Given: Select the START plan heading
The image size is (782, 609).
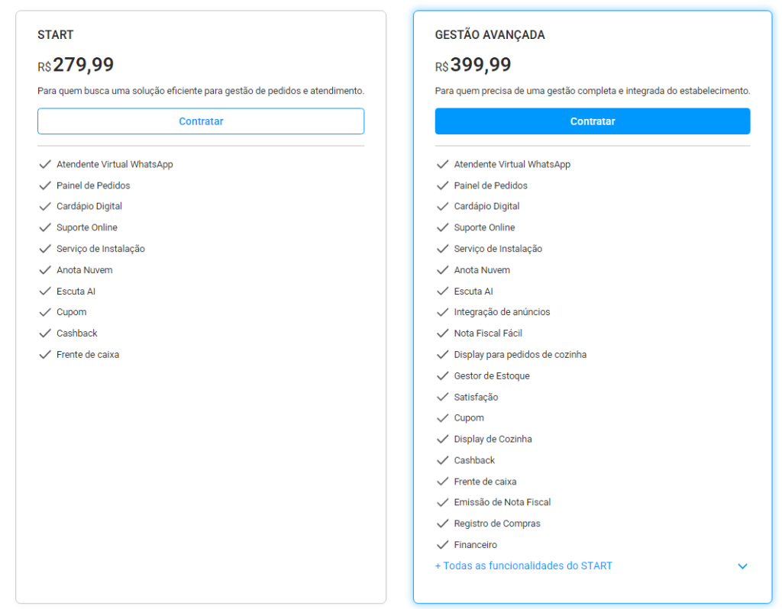Looking at the screenshot, I should coord(56,35).
